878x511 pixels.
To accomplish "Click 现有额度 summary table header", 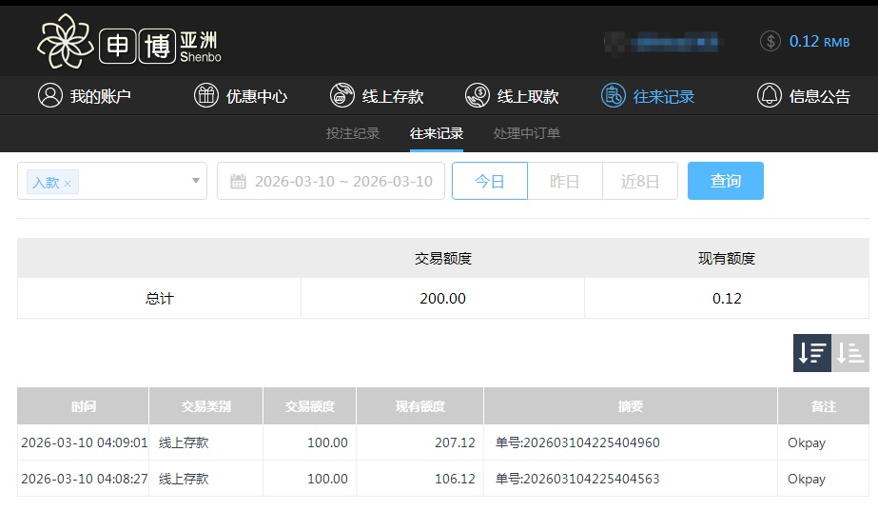I will click(x=727, y=258).
